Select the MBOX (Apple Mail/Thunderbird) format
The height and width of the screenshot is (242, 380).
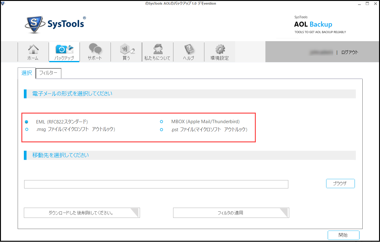click(x=161, y=122)
